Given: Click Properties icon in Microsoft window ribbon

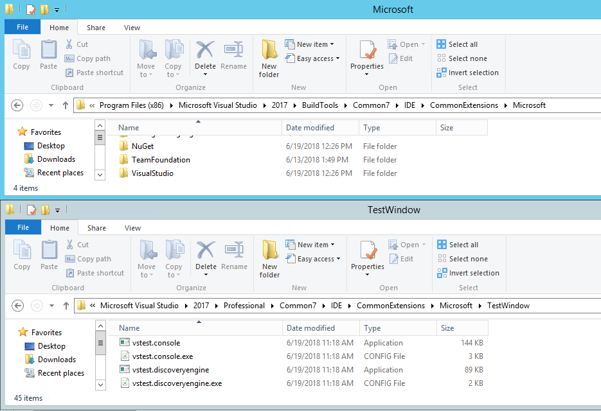Looking at the screenshot, I should (x=367, y=50).
